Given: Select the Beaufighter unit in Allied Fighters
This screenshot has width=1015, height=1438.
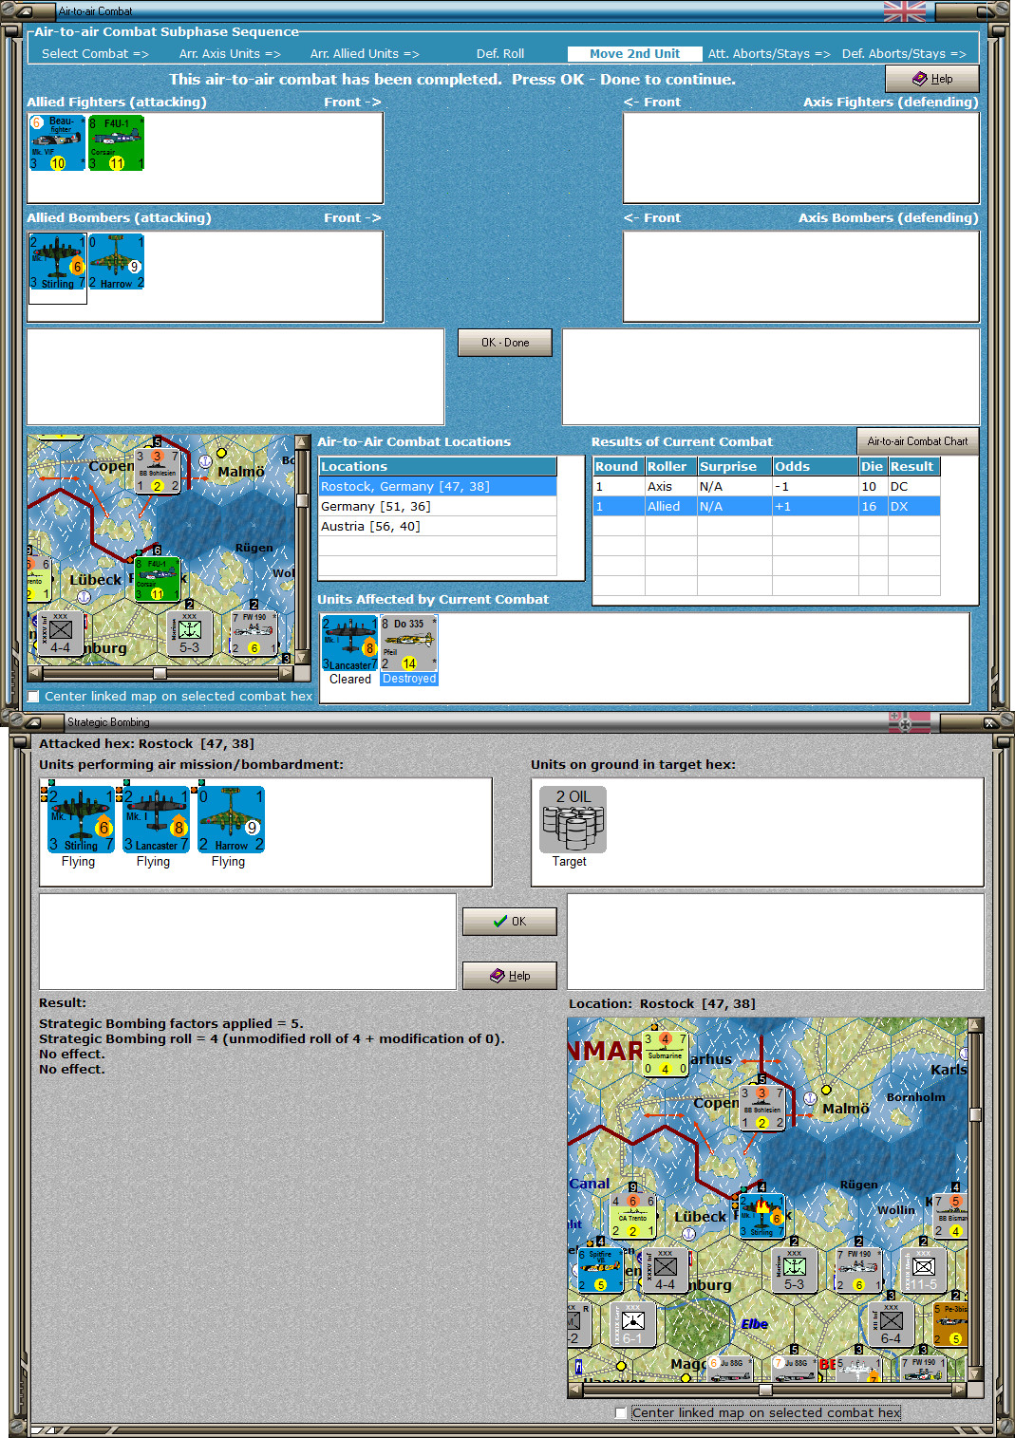Looking at the screenshot, I should (x=57, y=143).
